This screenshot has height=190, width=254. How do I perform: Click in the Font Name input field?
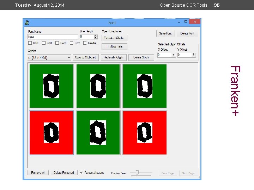[x=53, y=37]
